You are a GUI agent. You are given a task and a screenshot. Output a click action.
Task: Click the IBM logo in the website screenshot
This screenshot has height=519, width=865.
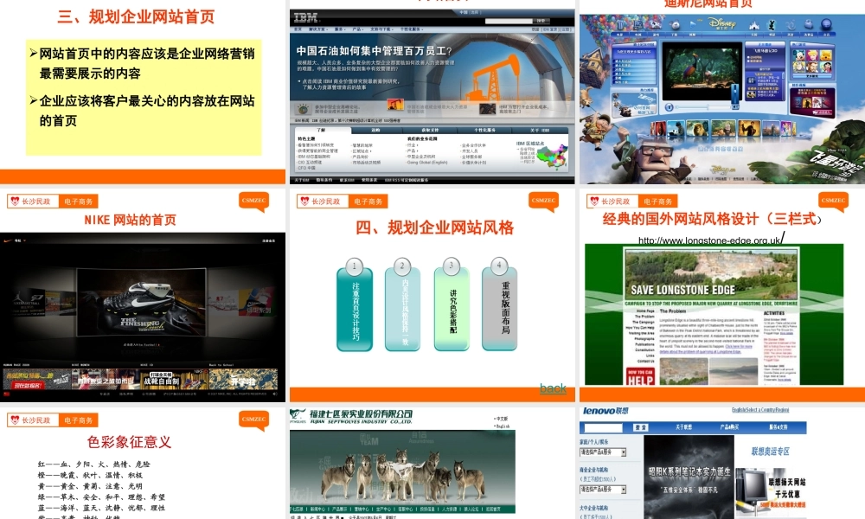point(305,17)
